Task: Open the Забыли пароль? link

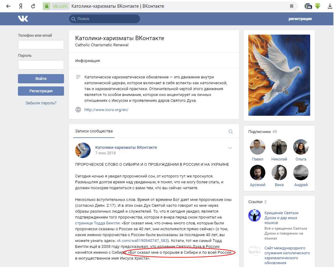Action: pos(41,103)
